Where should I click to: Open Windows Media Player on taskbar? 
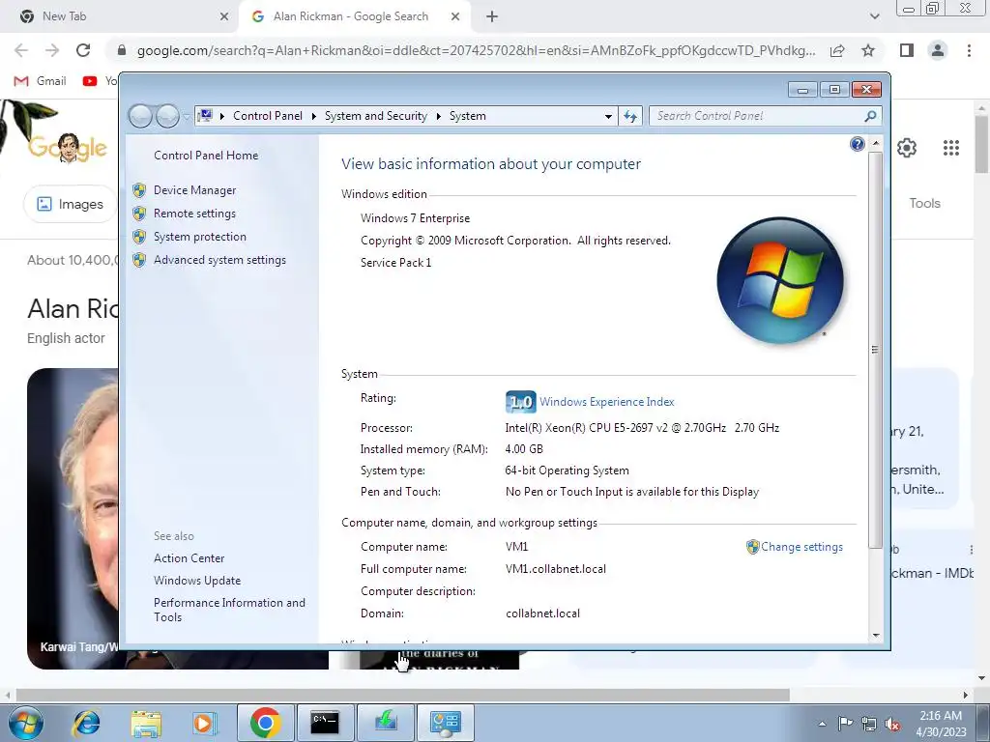point(203,723)
